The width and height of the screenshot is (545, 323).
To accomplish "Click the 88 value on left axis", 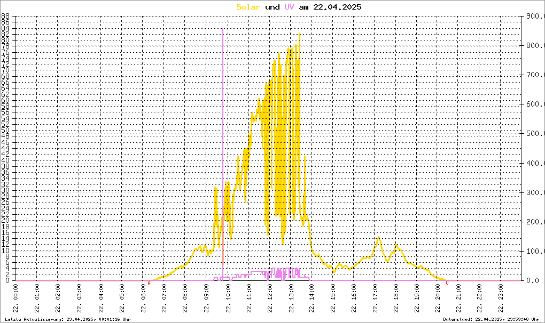I will (x=6, y=17).
